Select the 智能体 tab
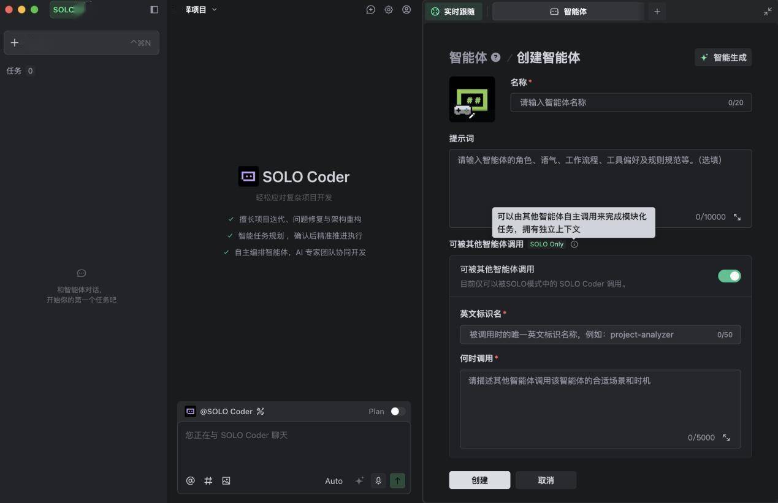Image resolution: width=778 pixels, height=503 pixels. [568, 12]
